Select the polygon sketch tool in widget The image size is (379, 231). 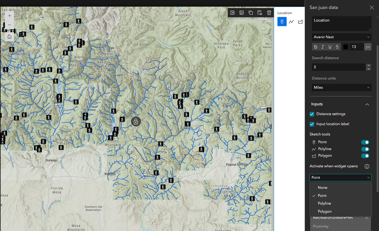click(300, 22)
